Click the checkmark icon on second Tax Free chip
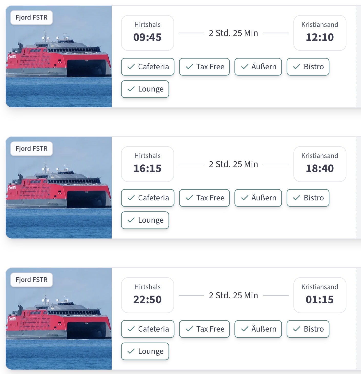This screenshot has height=374, width=361. [x=189, y=198]
